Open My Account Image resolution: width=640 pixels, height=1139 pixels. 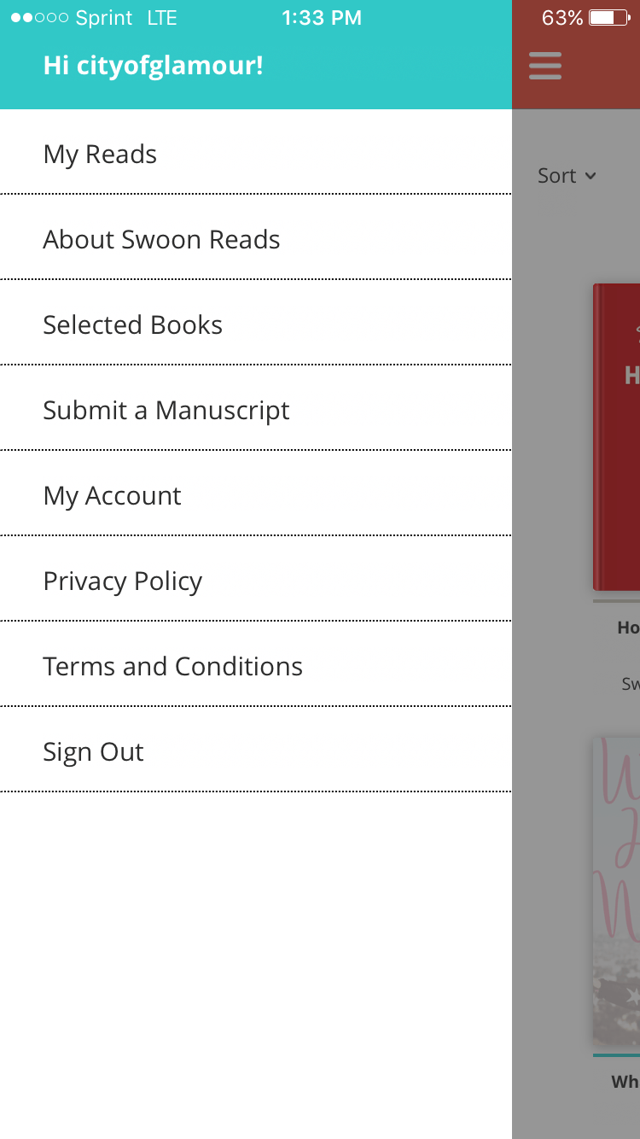(x=112, y=496)
